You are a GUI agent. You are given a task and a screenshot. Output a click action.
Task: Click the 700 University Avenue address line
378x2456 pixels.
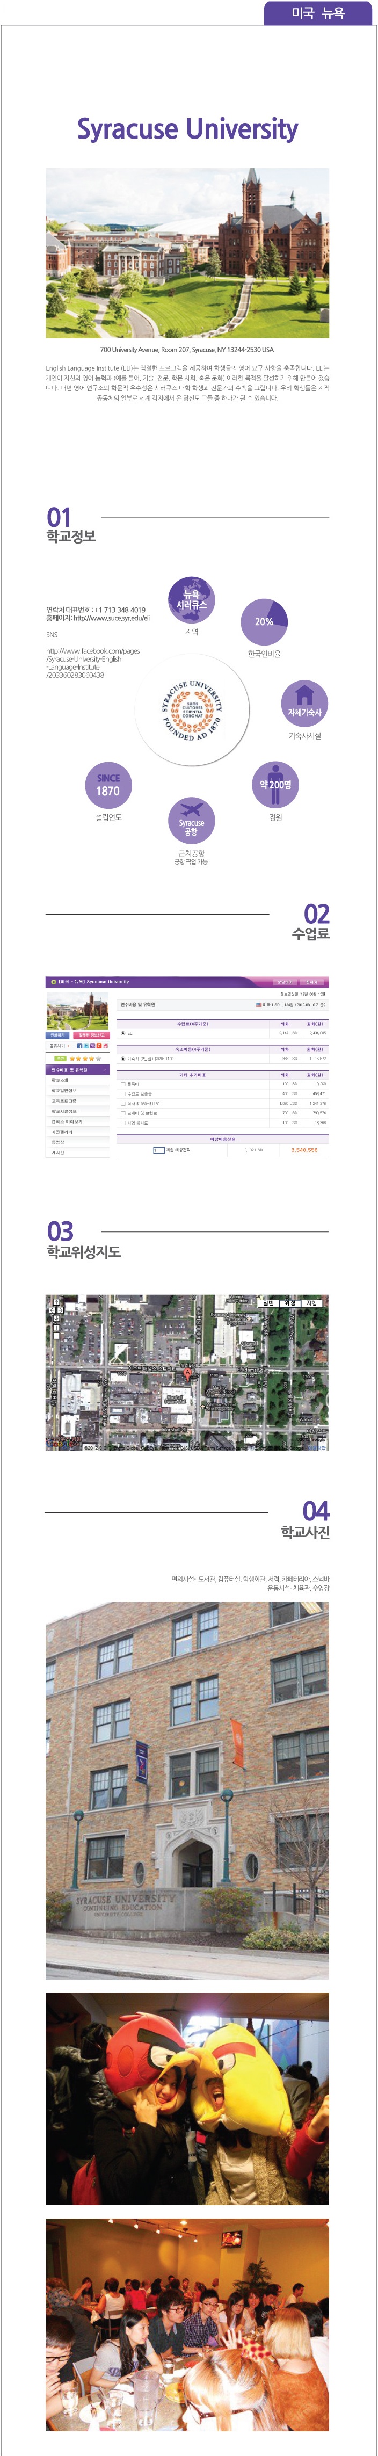click(187, 350)
